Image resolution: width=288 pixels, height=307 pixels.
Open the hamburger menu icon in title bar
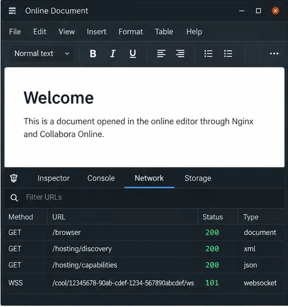pyautogui.click(x=12, y=10)
